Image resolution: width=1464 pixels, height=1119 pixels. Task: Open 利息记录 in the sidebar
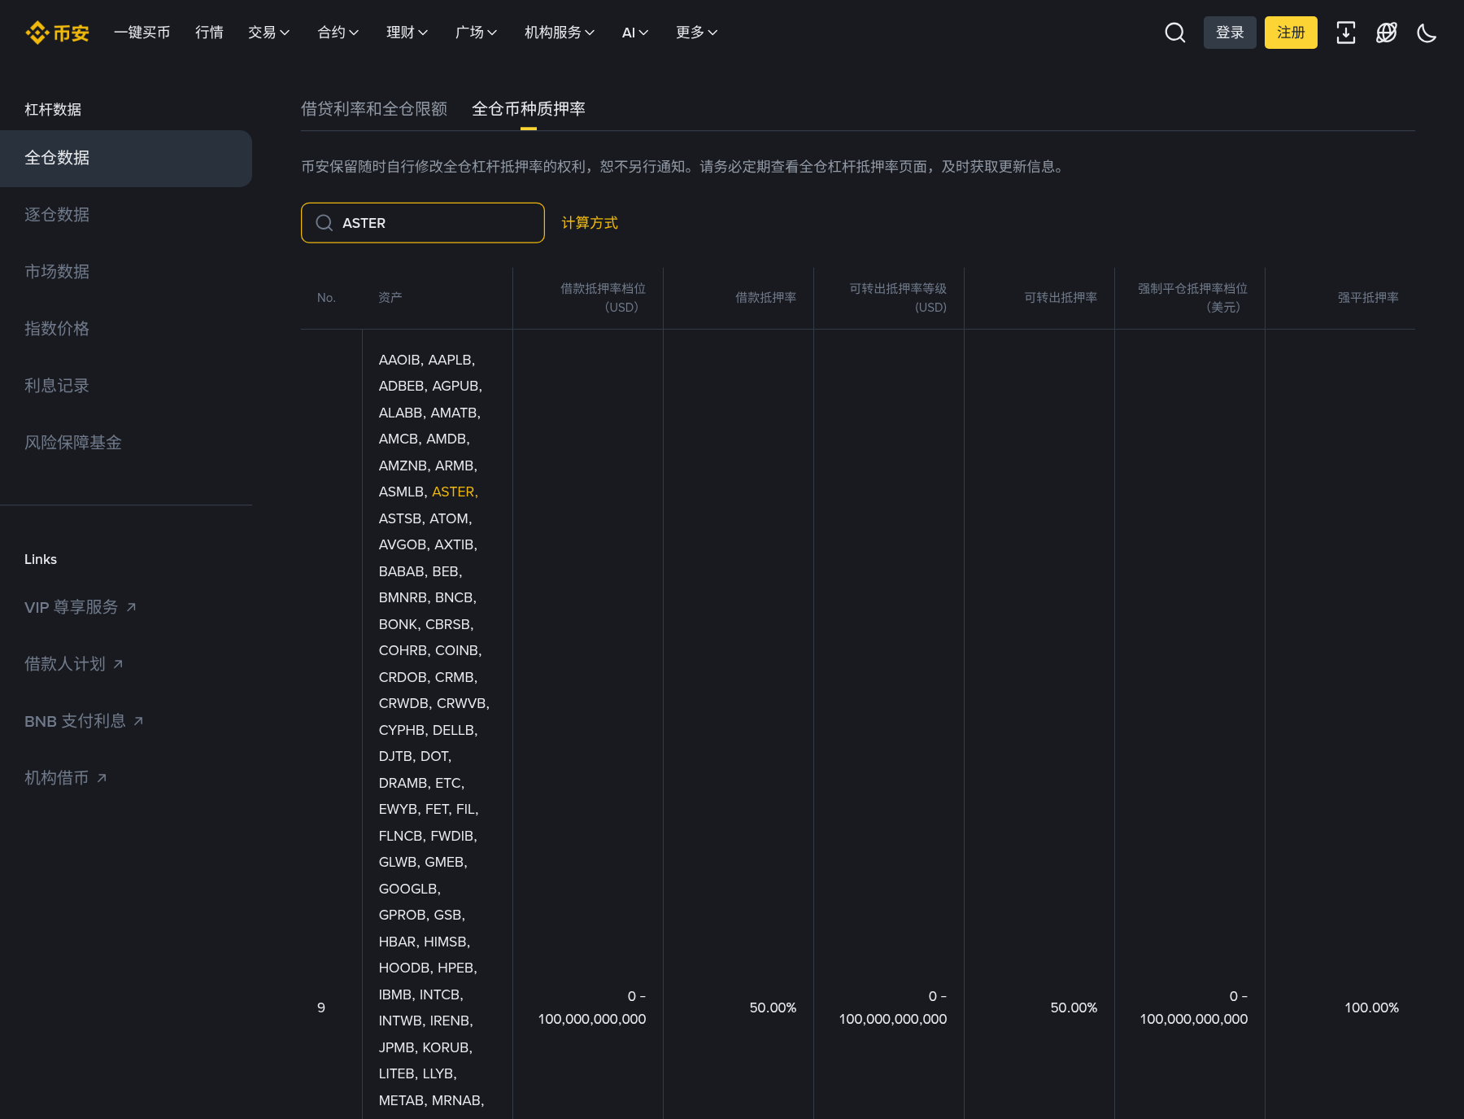coord(57,386)
